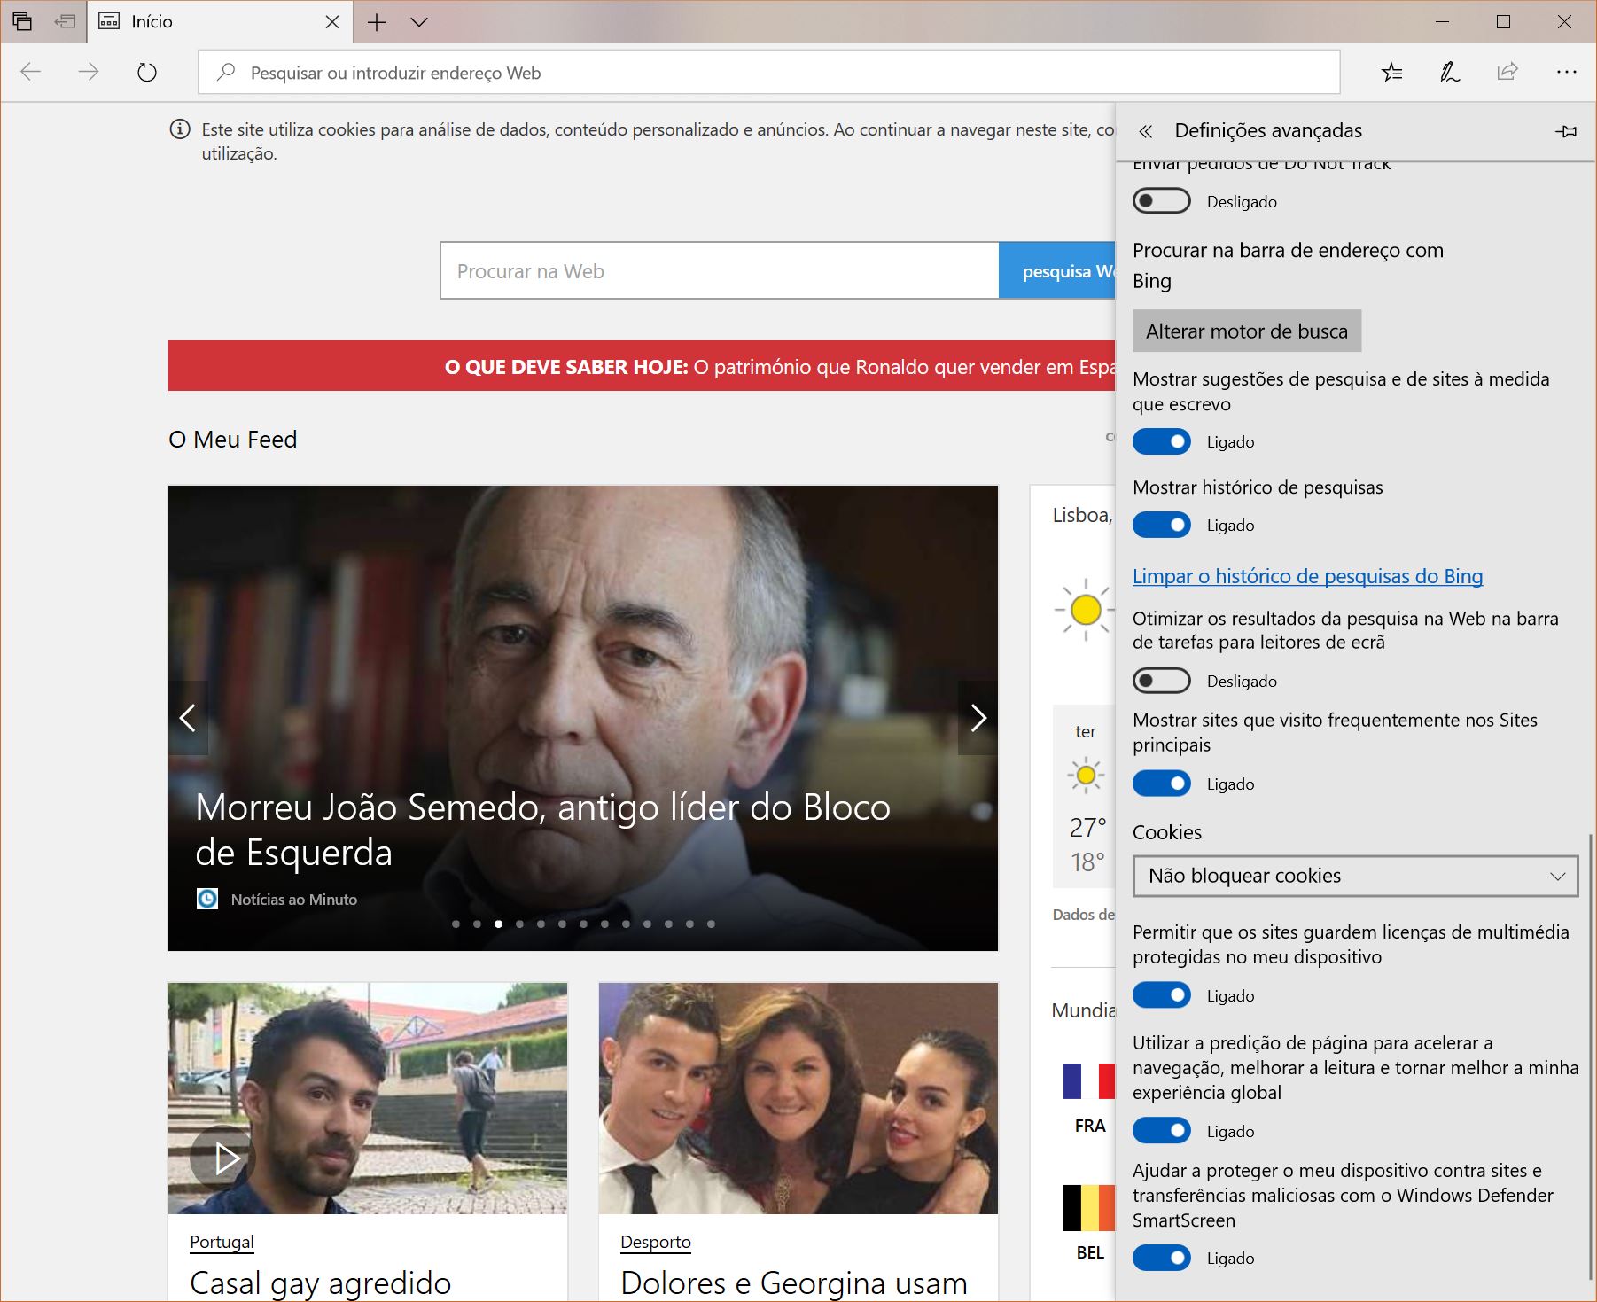Click the cookie notice info icon
The height and width of the screenshot is (1302, 1597).
point(180,129)
